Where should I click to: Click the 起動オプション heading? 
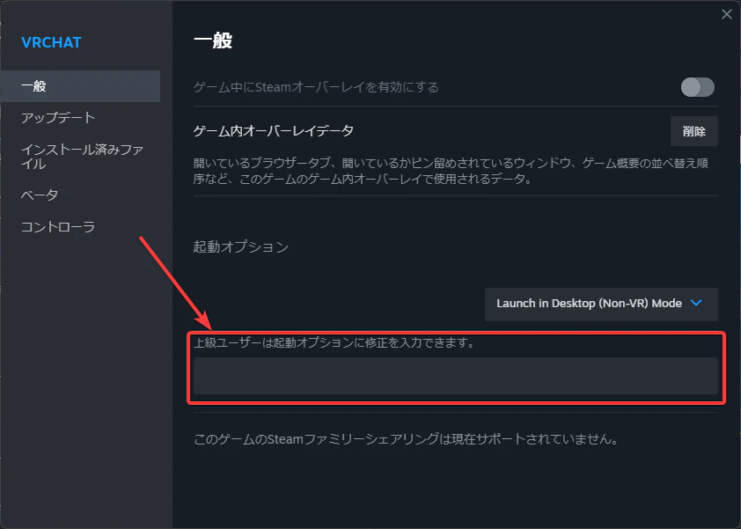241,246
